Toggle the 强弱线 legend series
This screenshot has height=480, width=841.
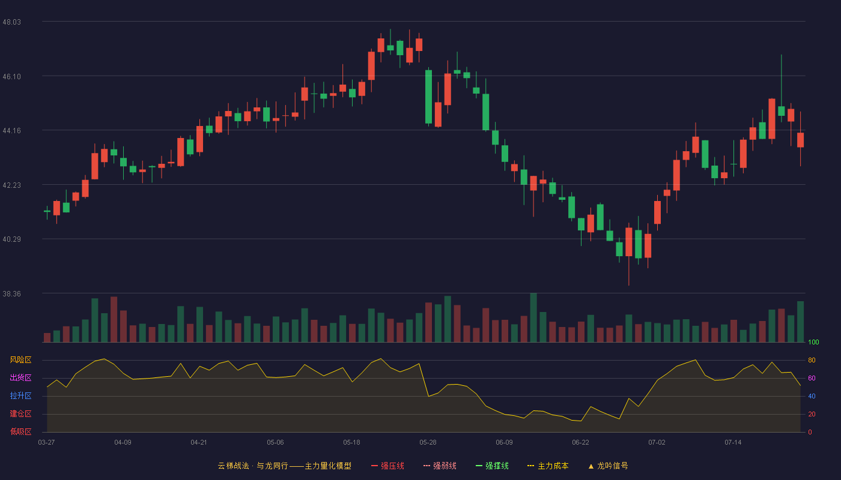coord(440,466)
